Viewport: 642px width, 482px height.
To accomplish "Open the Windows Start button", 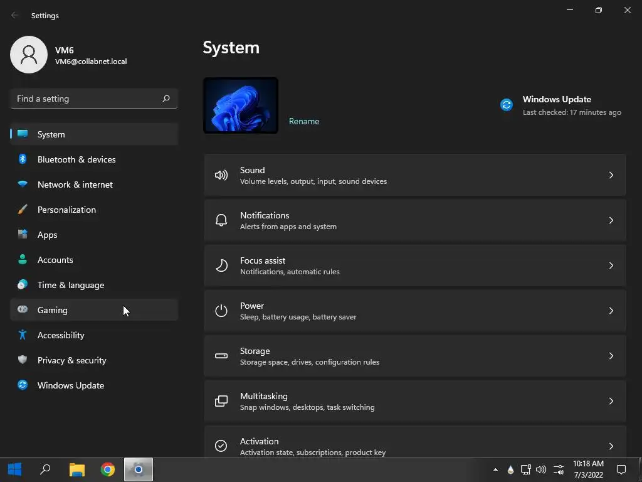I will [x=15, y=469].
